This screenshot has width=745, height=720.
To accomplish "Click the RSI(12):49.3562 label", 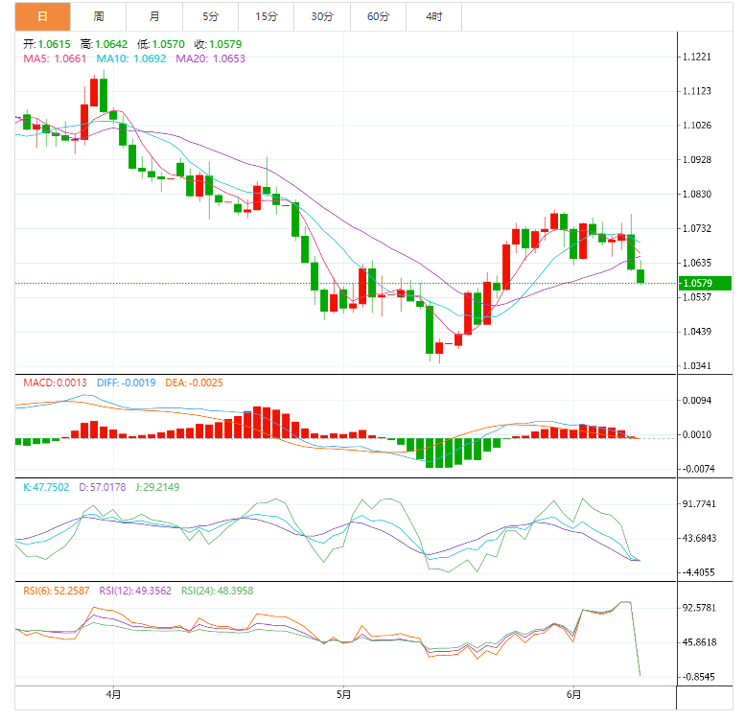I will (x=135, y=591).
